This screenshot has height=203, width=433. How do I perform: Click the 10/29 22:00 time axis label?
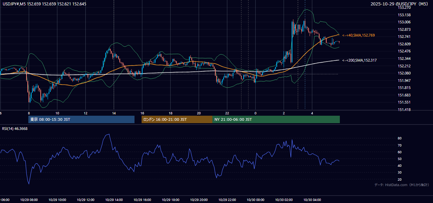pos(227,200)
